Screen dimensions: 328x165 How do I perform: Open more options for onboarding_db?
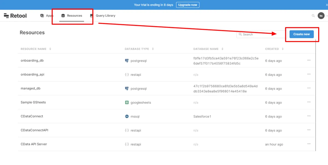(x=309, y=60)
